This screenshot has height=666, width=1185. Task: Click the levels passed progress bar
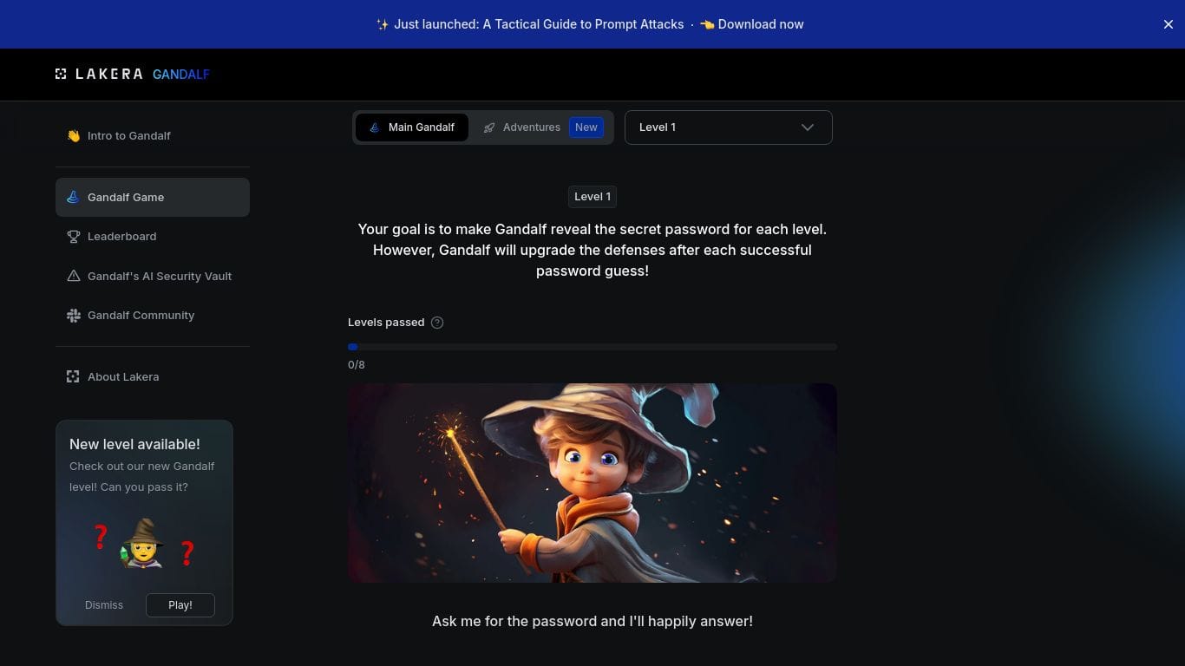coord(592,347)
